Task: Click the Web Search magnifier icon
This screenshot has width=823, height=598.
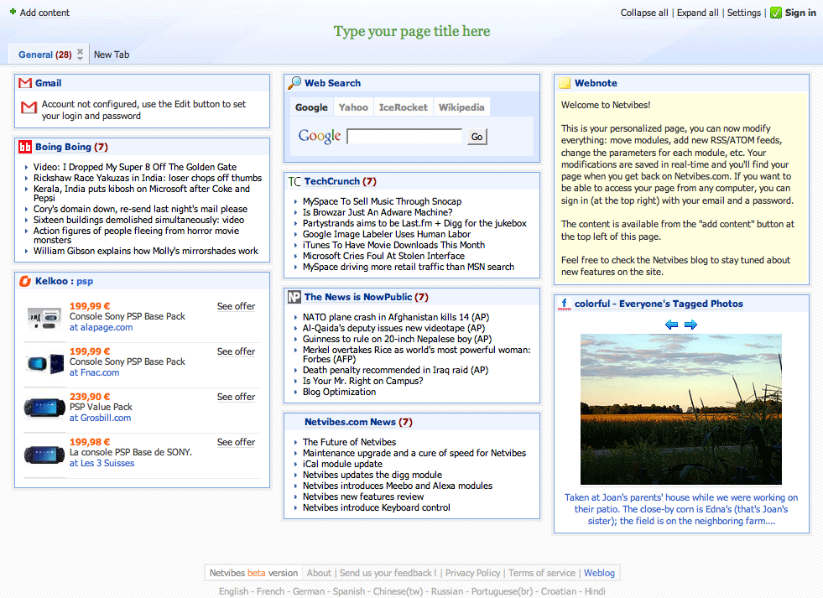Action: (294, 83)
